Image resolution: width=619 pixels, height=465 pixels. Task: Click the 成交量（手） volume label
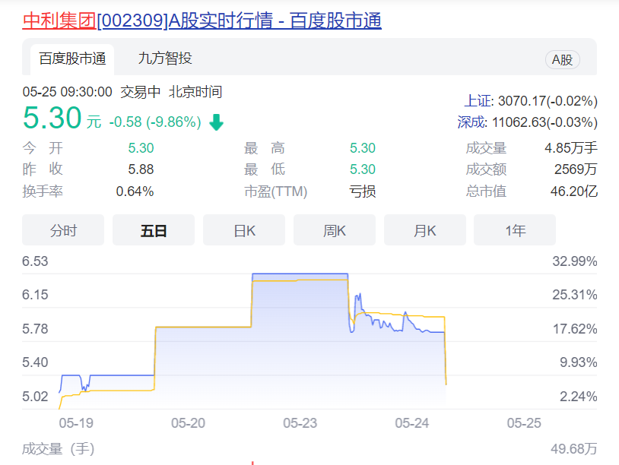[59, 449]
